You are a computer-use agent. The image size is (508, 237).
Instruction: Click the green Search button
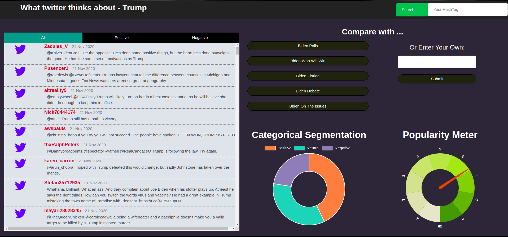tap(412, 10)
